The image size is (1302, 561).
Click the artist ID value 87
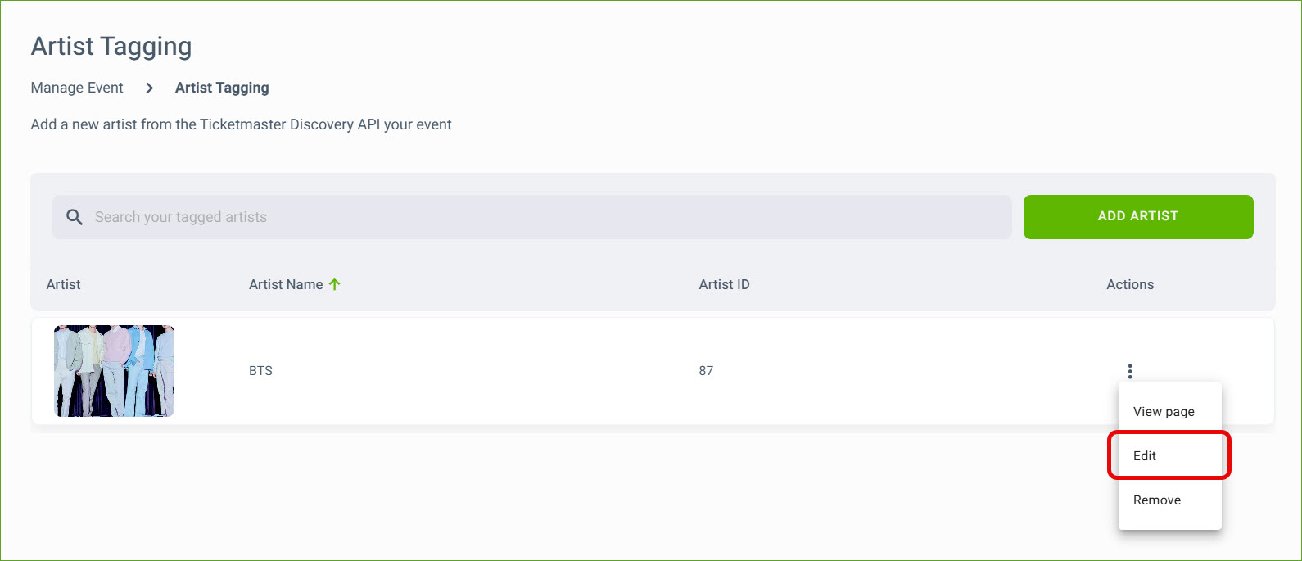[x=706, y=371]
